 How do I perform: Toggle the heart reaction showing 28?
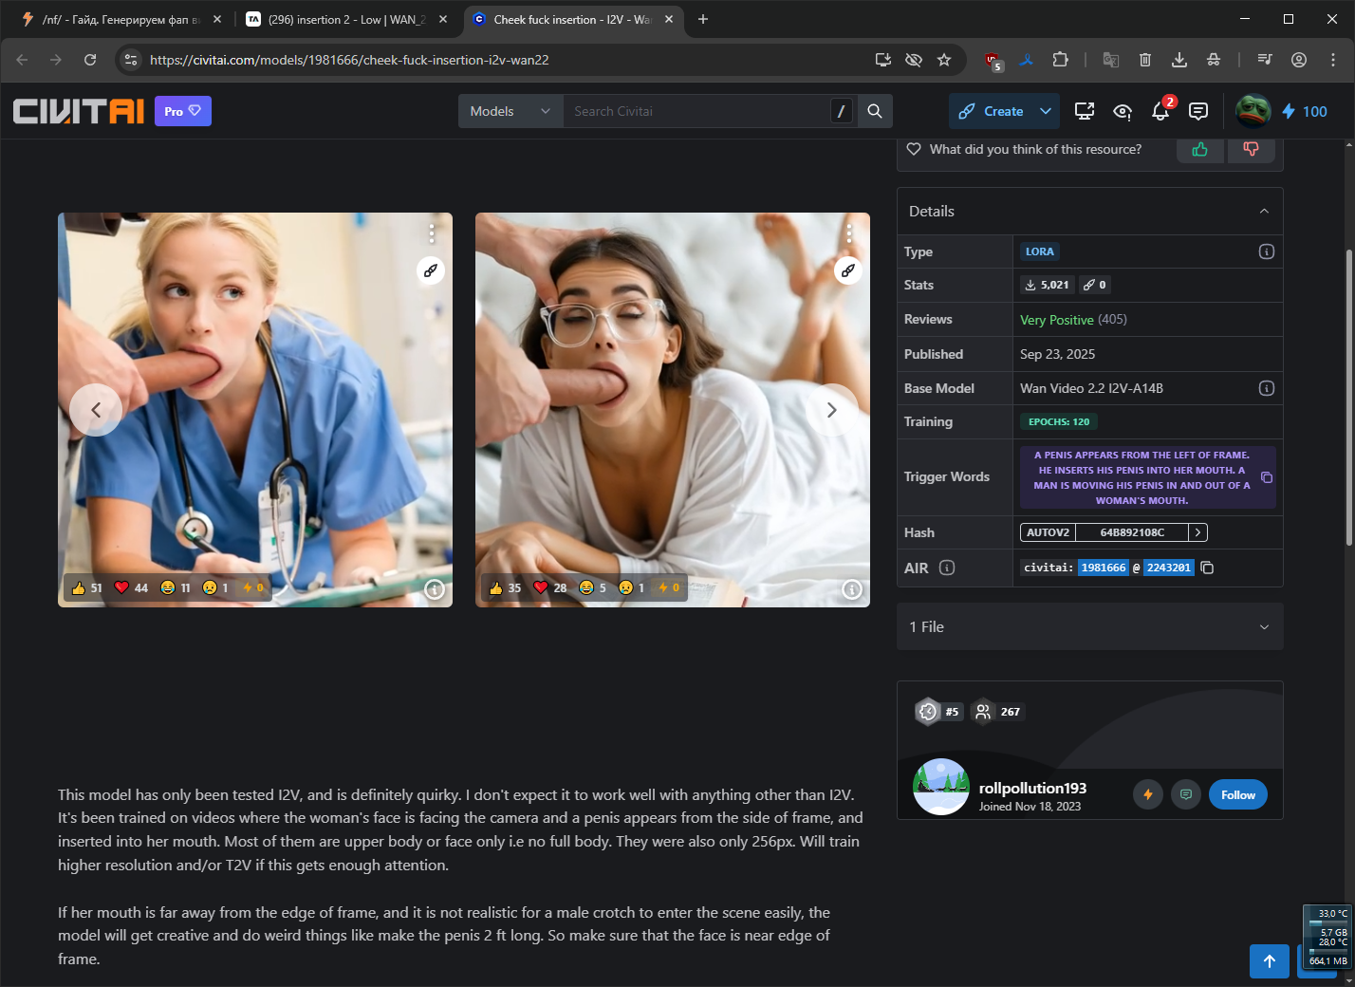(x=550, y=588)
